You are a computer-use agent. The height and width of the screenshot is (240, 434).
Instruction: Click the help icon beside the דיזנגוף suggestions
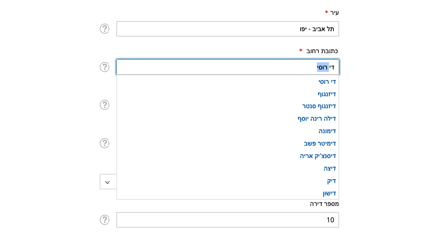pyautogui.click(x=105, y=105)
